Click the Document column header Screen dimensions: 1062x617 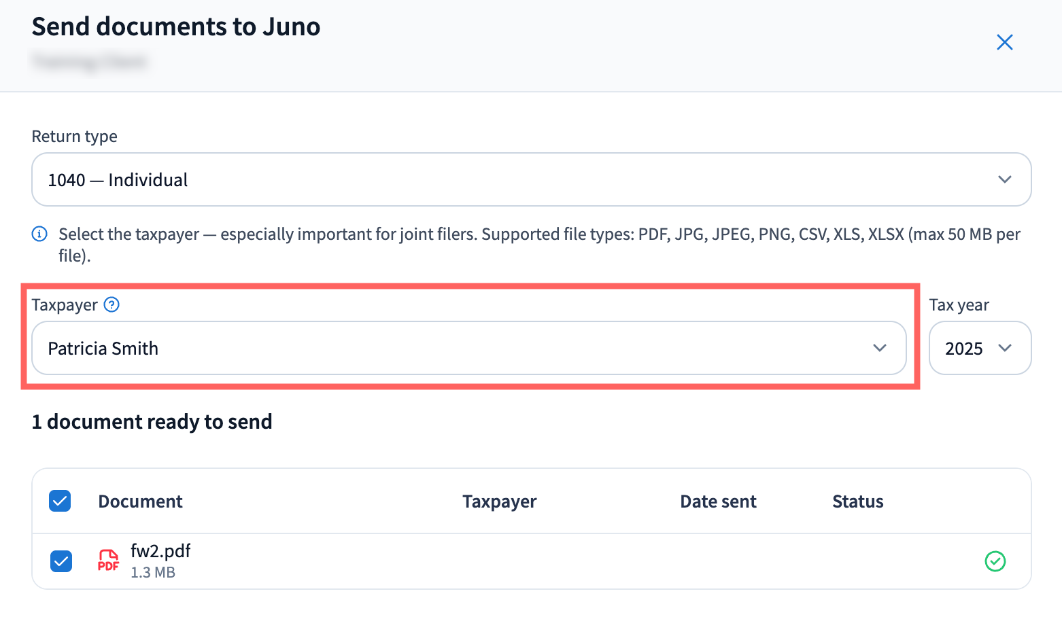point(141,501)
